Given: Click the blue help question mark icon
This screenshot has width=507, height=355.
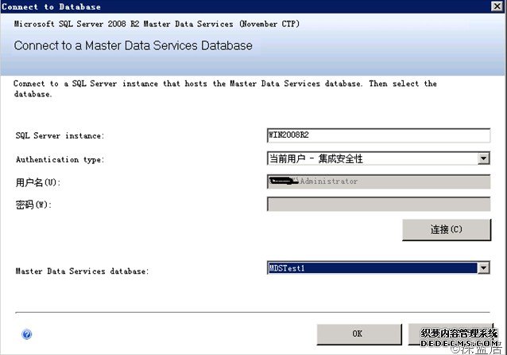Looking at the screenshot, I should (28, 335).
